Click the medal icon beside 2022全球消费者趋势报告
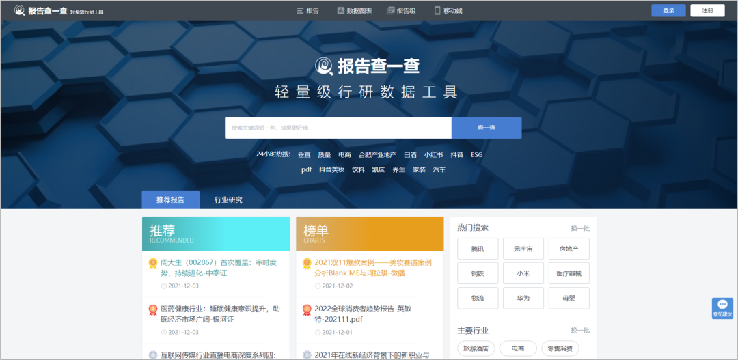Viewport: 738px width, 360px height. (x=307, y=309)
